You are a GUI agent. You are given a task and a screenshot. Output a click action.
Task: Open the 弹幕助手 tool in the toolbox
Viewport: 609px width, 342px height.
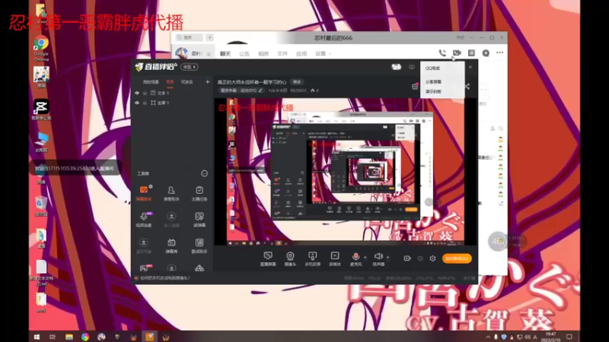tap(144, 193)
